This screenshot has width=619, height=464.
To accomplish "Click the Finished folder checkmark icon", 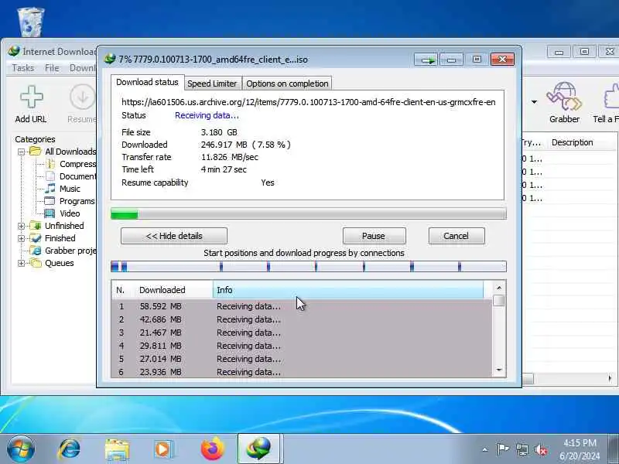I will [x=36, y=238].
